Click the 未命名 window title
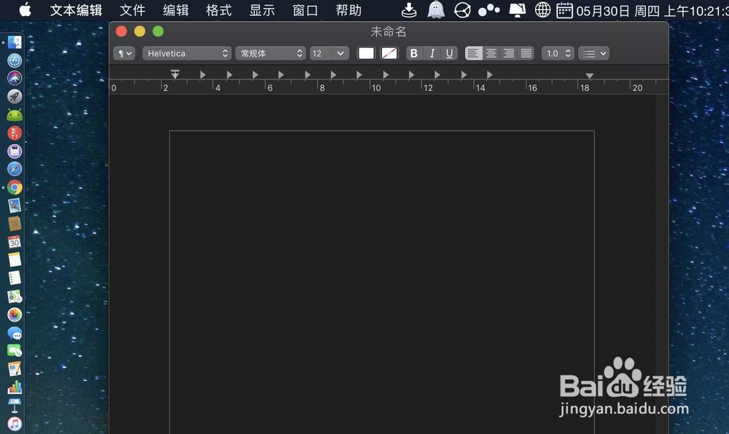Image resolution: width=729 pixels, height=434 pixels. point(389,31)
